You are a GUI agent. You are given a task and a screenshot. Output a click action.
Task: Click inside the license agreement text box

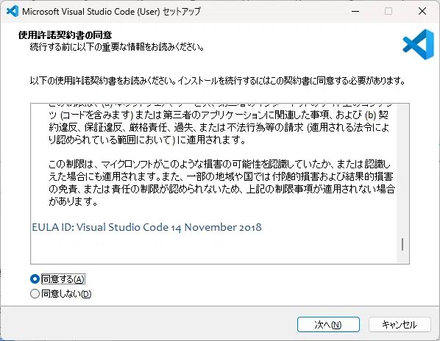click(220, 184)
